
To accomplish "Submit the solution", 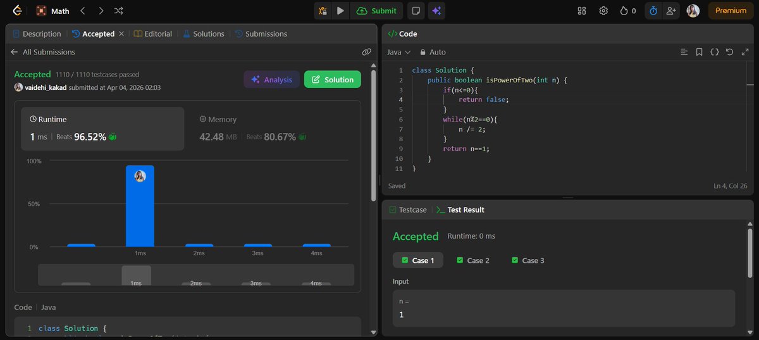I will point(377,11).
